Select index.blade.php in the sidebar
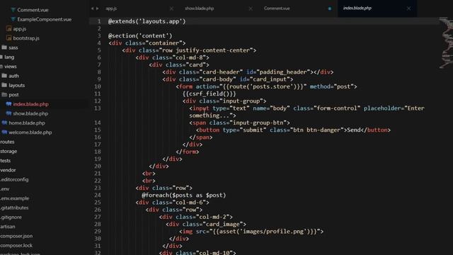453x255 pixels. point(31,104)
